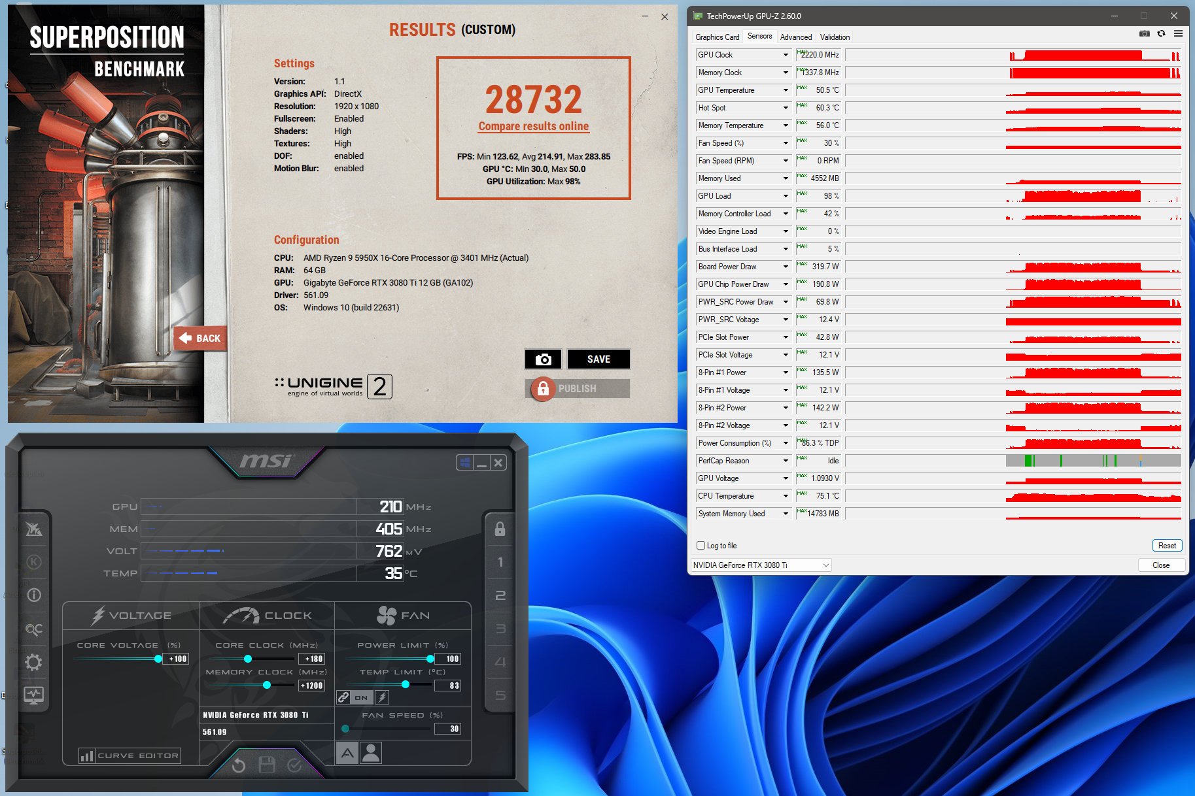Click the Windows startup icon in Afterburner
The width and height of the screenshot is (1195, 796).
(x=464, y=463)
